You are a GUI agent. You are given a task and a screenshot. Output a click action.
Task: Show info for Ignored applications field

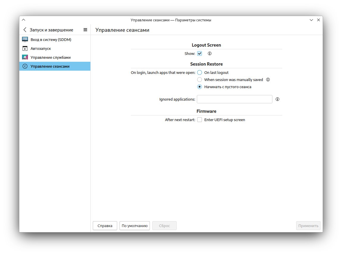point(277,99)
